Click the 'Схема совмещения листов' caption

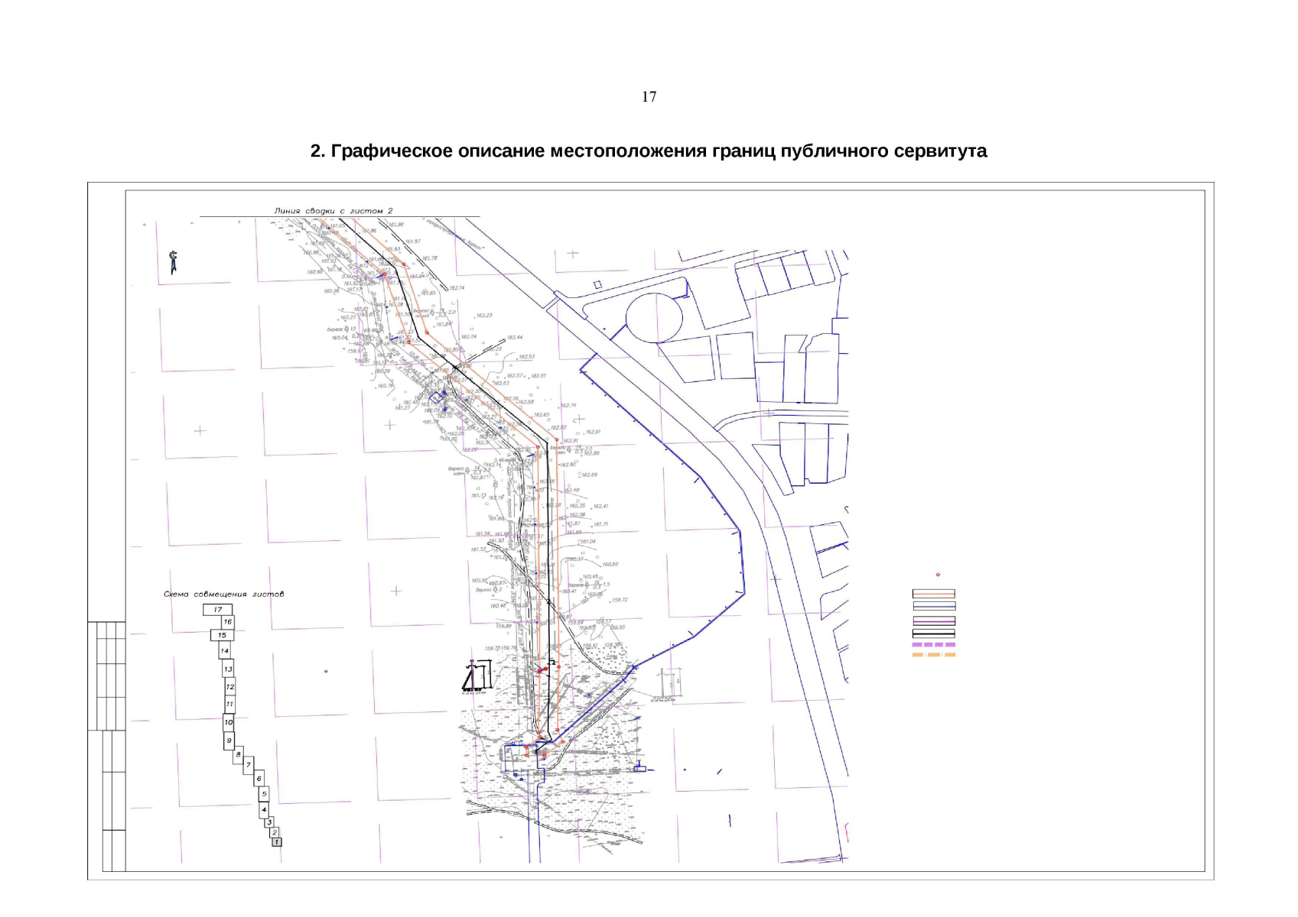[223, 594]
